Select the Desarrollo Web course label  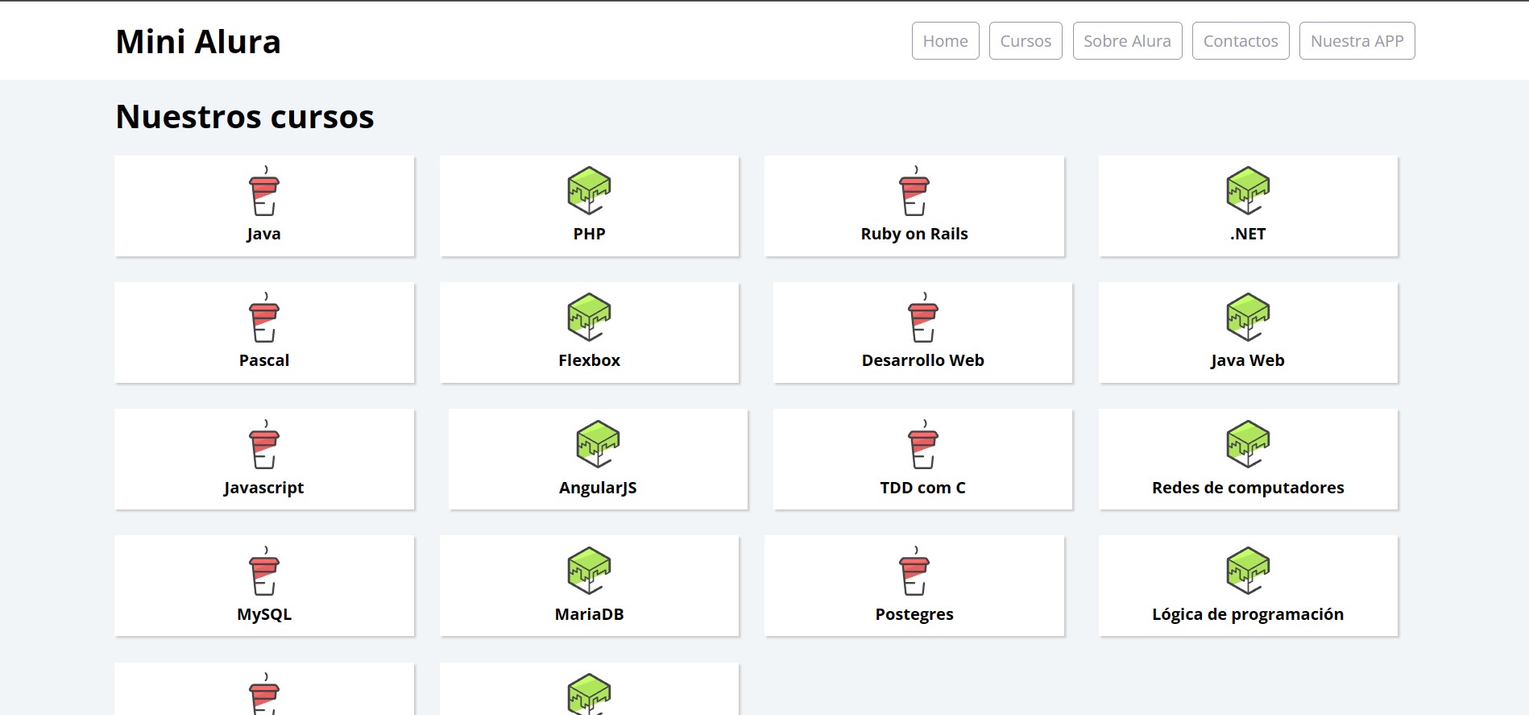click(x=923, y=360)
